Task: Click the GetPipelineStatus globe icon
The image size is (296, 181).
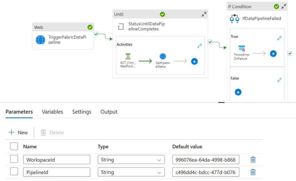Action: point(163,56)
